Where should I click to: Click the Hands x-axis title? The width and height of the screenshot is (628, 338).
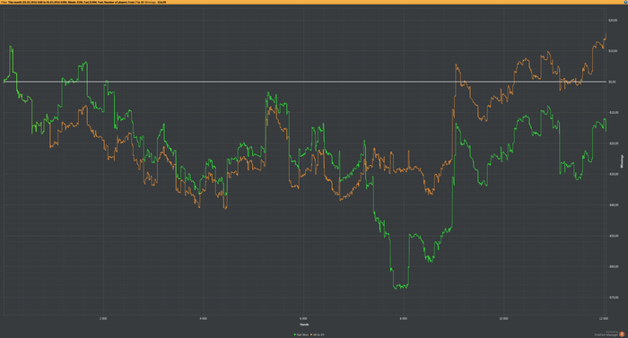(x=304, y=325)
